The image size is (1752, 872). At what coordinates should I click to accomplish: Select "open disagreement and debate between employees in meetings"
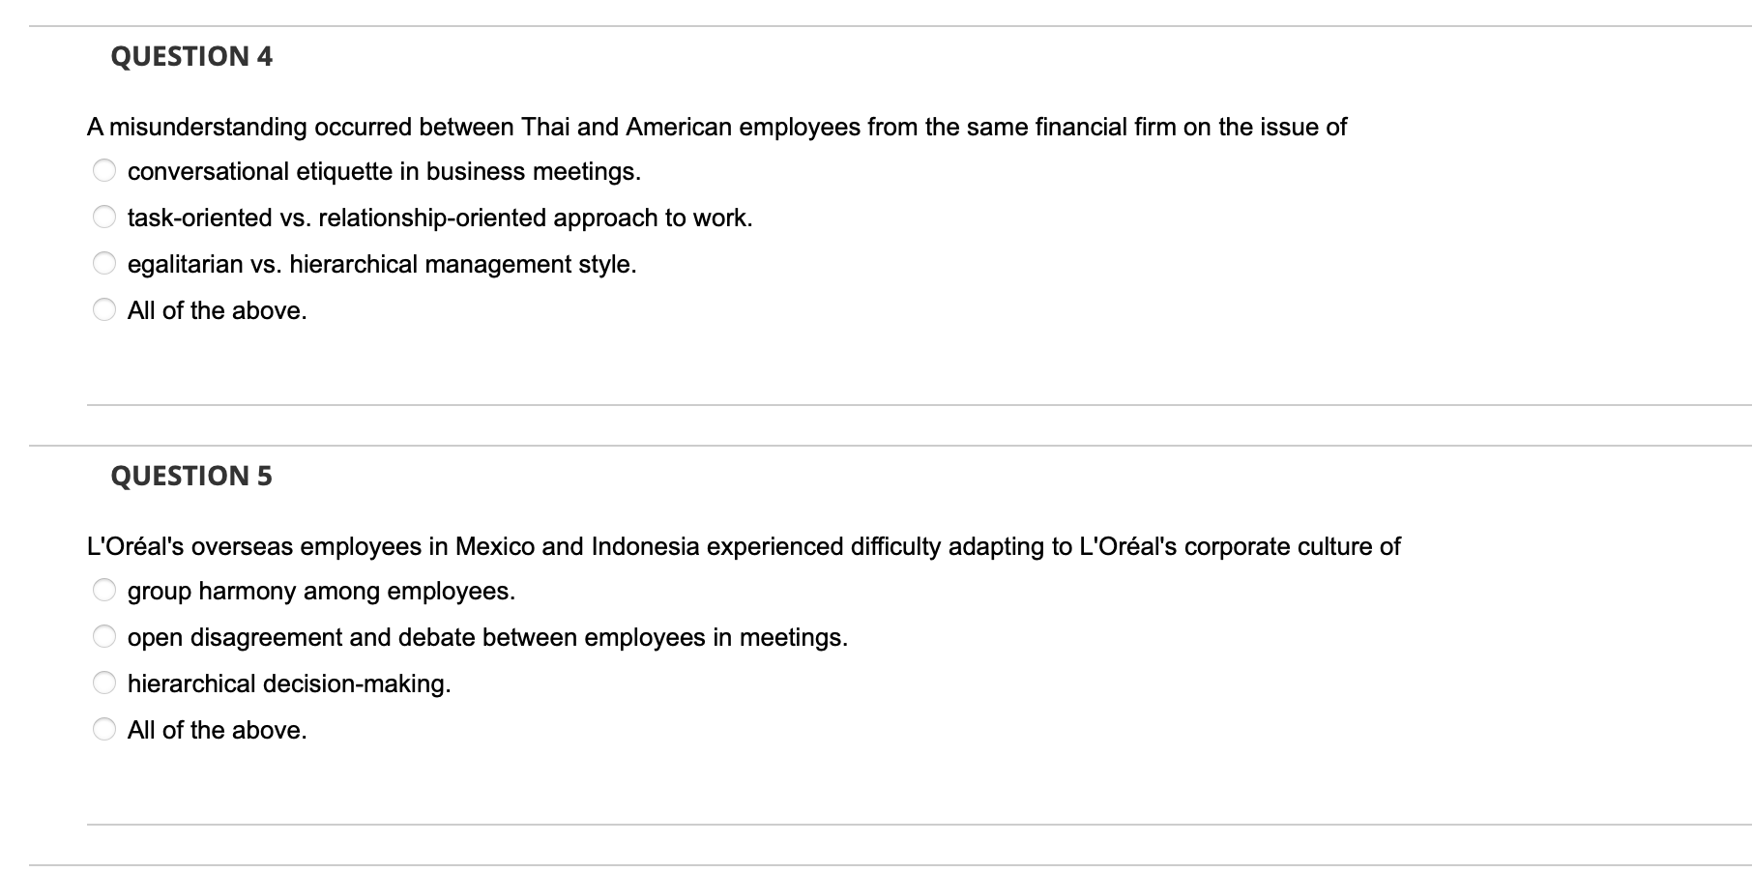click(x=103, y=635)
